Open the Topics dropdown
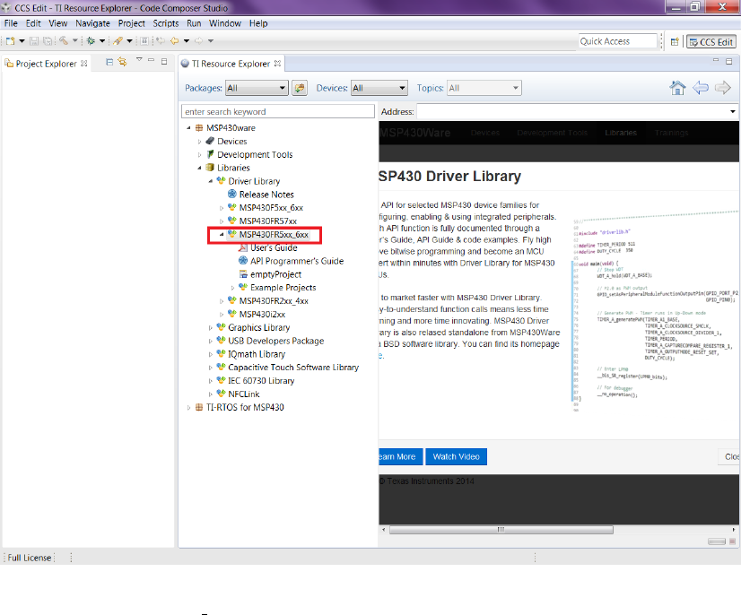 (484, 88)
